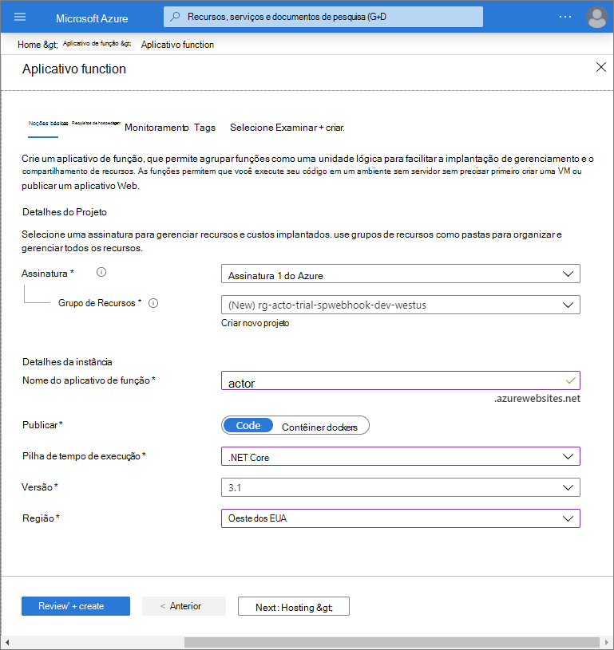Switch to the Tags tab
Viewport: 614px width, 650px height.
[x=204, y=128]
